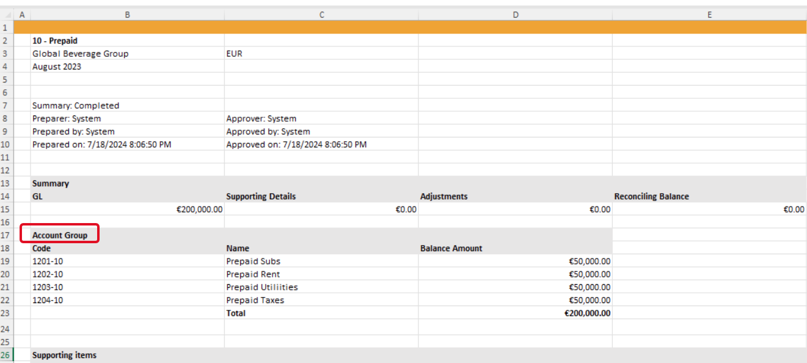Image resolution: width=807 pixels, height=363 pixels.
Task: Click the Prepaid Taxes cell
Action: click(321, 300)
